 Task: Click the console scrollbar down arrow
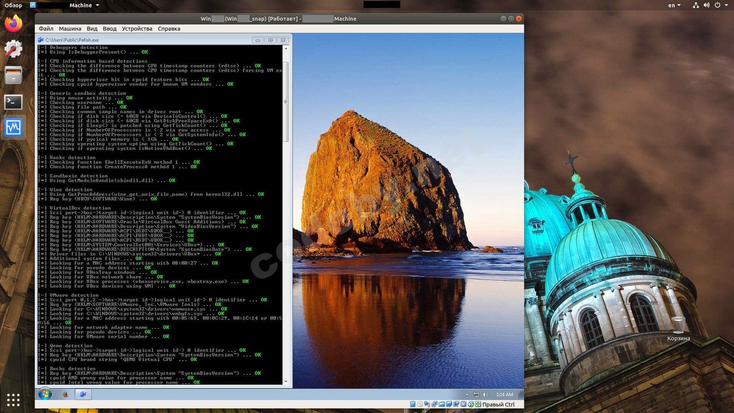point(286,381)
